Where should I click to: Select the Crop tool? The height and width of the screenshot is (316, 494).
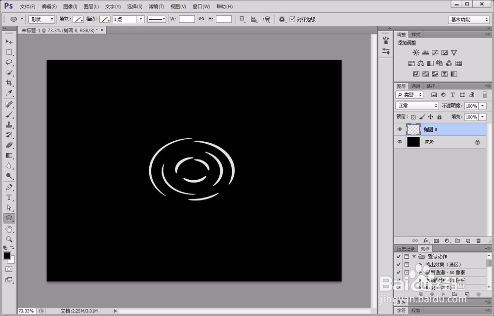pyautogui.click(x=9, y=83)
